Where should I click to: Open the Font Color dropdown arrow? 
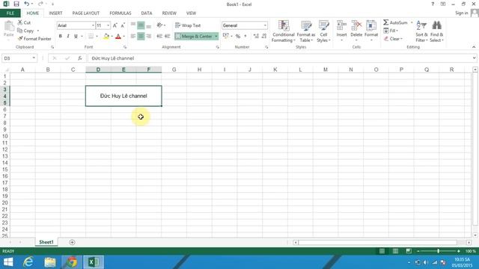pyautogui.click(x=123, y=36)
